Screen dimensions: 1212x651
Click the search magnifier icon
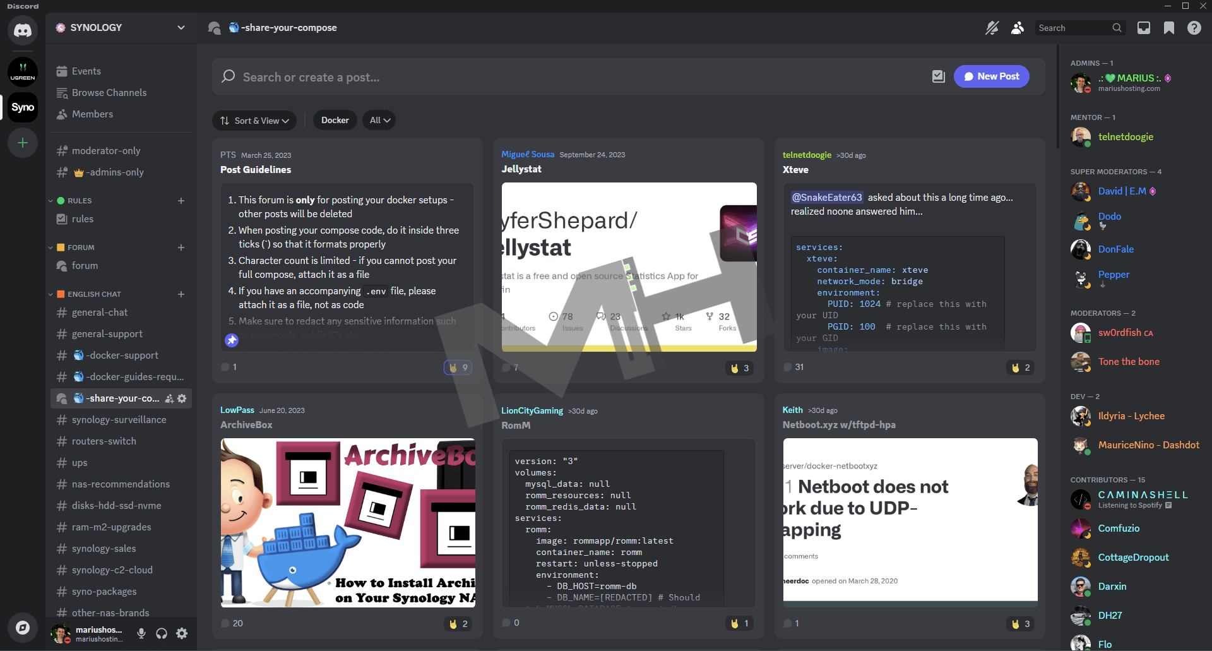(1117, 28)
